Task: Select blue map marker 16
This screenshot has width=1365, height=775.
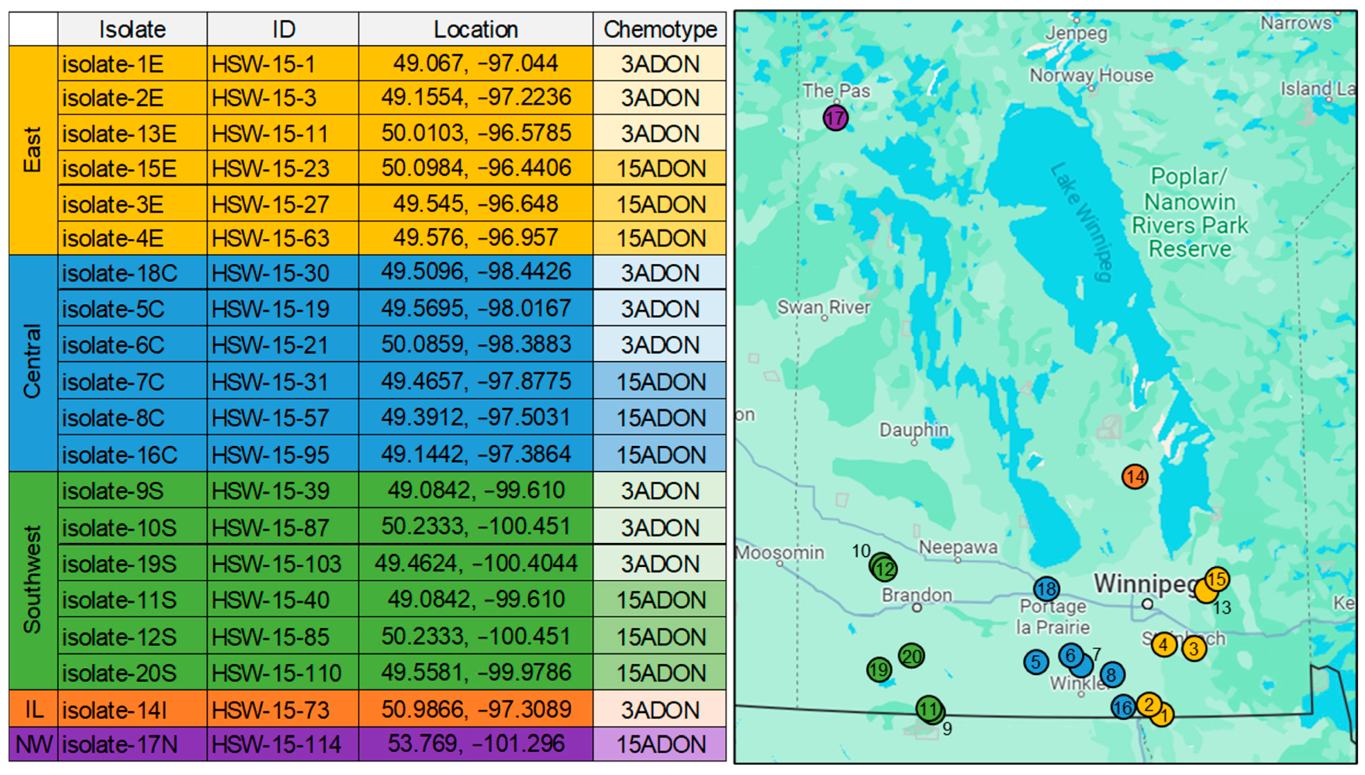Action: click(1123, 707)
